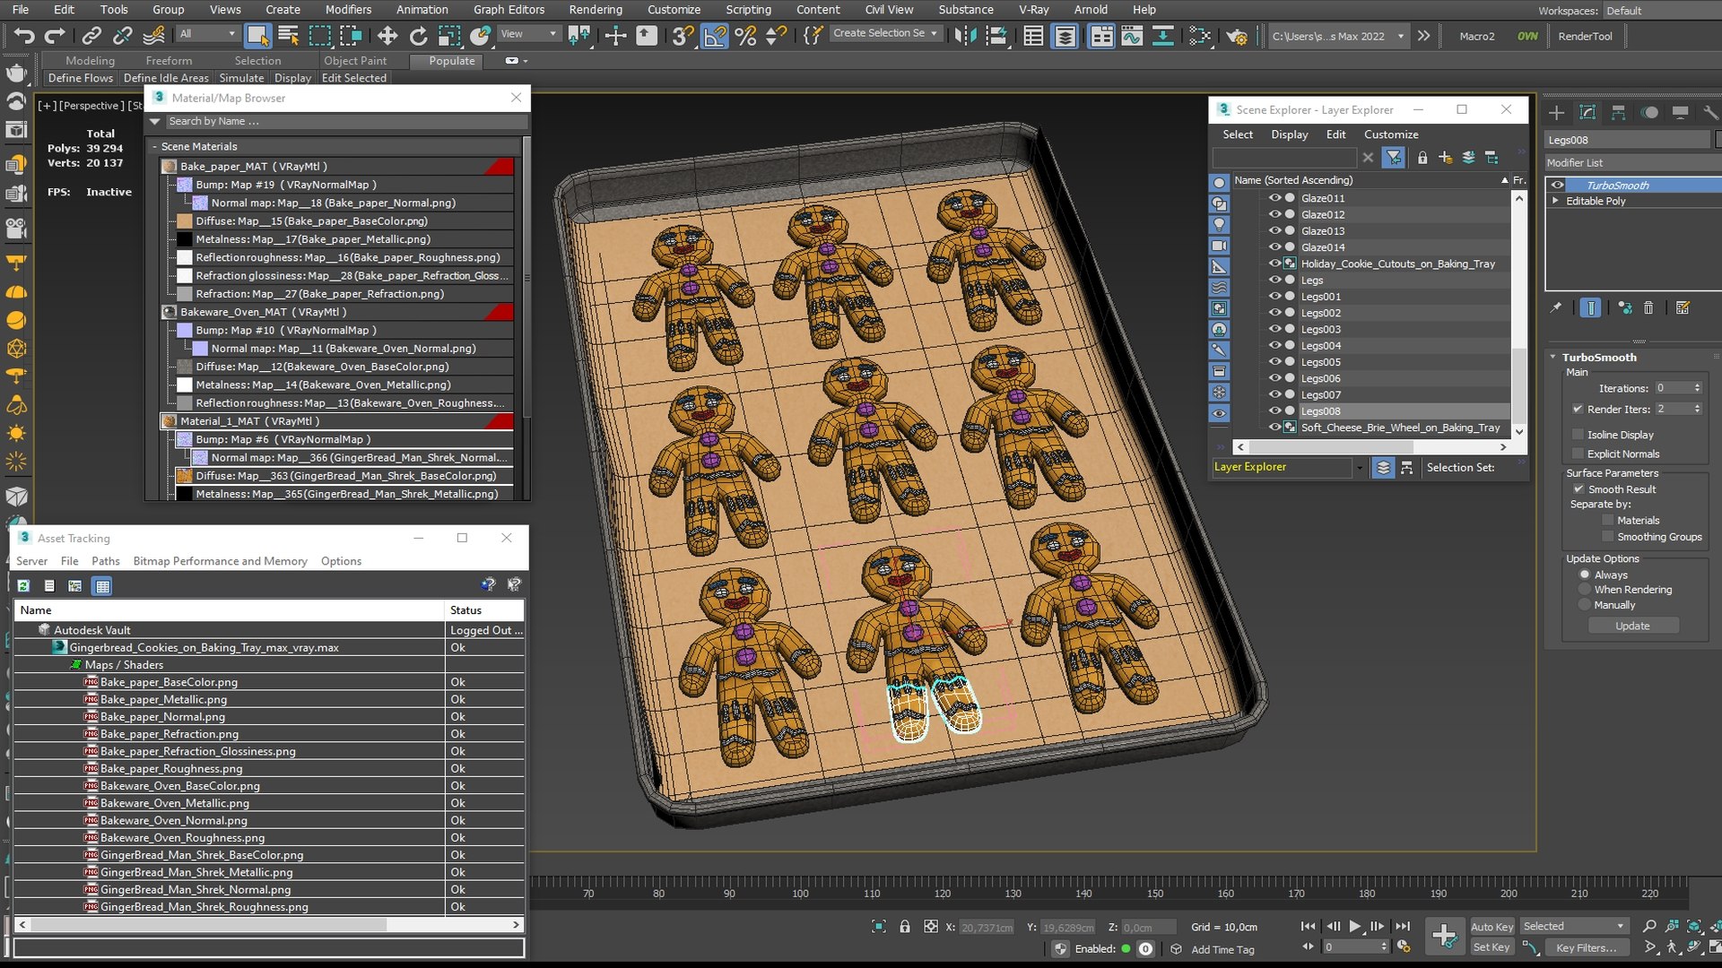The width and height of the screenshot is (1722, 968).
Task: Enable Explicit Normals checkbox
Action: point(1578,454)
